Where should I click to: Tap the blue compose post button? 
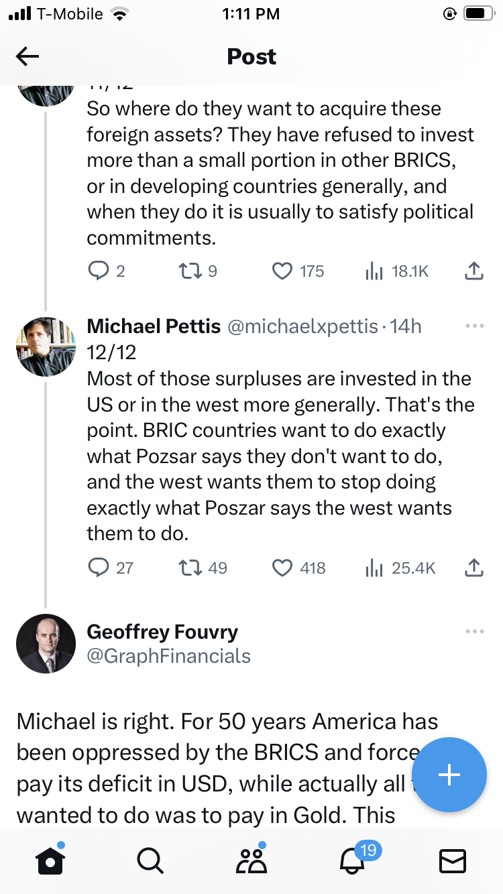point(449,775)
